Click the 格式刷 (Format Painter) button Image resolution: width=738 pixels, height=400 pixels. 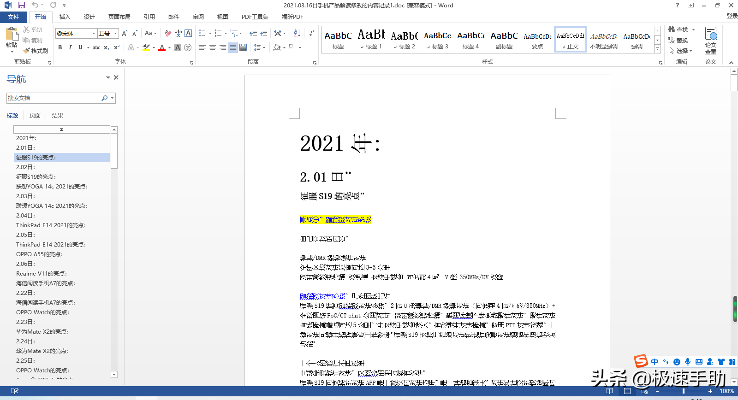tap(36, 51)
